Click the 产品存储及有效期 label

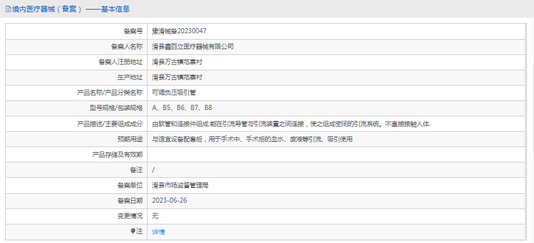[x=118, y=154]
